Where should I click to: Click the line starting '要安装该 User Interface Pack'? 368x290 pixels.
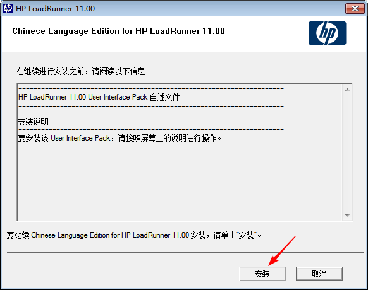click(x=120, y=138)
